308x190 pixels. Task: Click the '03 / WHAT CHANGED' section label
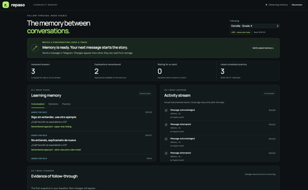(42, 171)
